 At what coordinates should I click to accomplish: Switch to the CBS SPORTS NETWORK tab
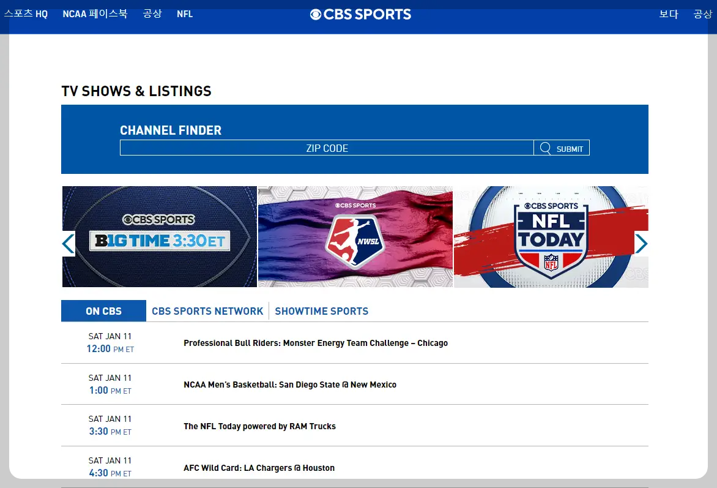[x=207, y=311]
